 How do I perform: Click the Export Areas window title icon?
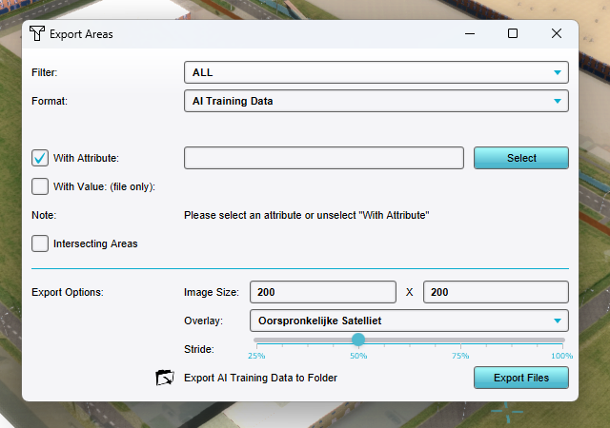(x=36, y=34)
